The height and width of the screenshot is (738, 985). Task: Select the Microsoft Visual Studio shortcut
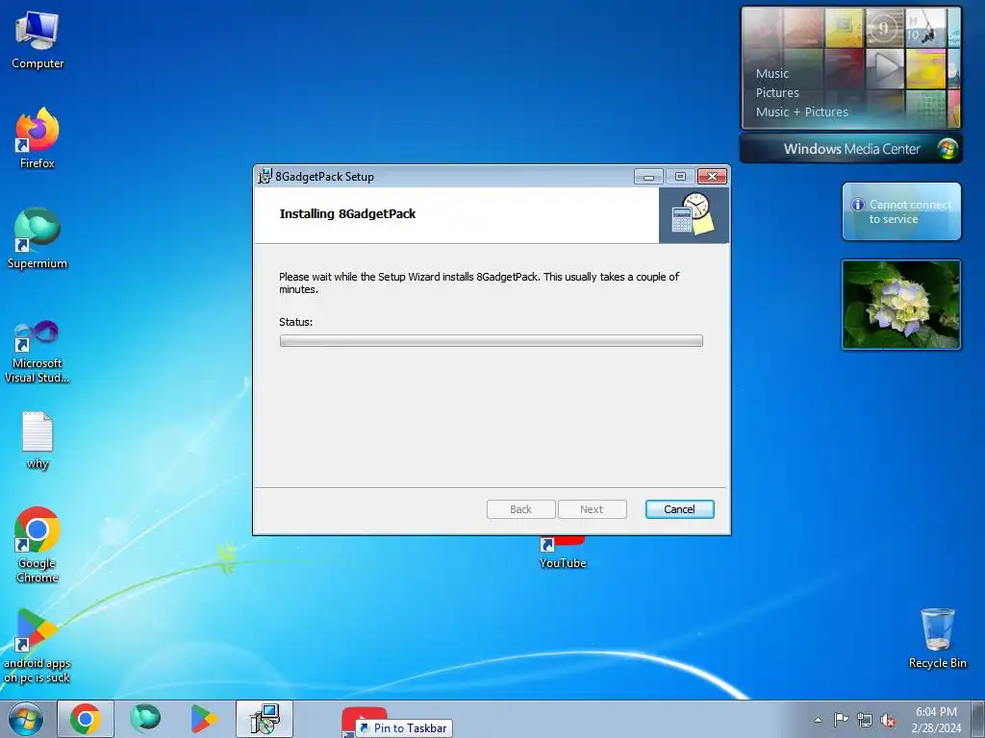click(x=38, y=352)
